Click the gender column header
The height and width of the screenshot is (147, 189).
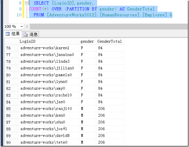[x=88, y=41]
